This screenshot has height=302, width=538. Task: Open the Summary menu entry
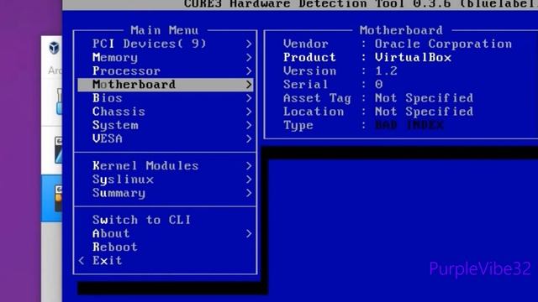166,193
